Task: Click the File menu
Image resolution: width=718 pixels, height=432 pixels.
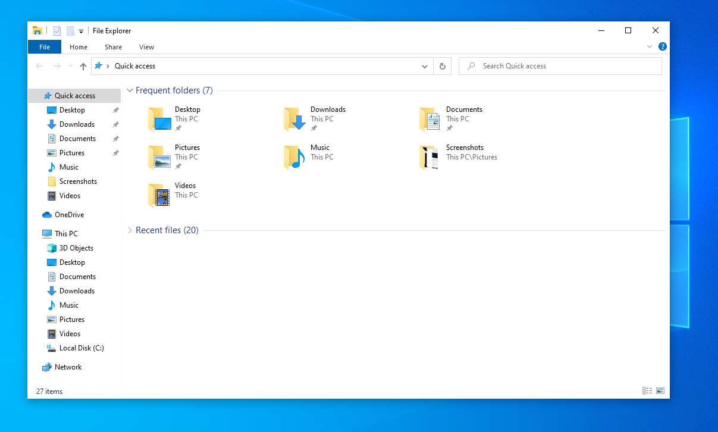Action: 45,46
